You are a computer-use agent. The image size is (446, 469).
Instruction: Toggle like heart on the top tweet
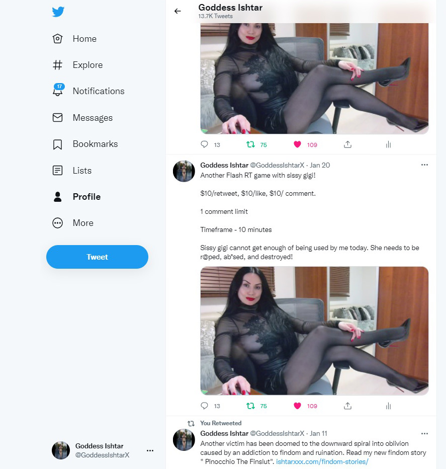297,144
